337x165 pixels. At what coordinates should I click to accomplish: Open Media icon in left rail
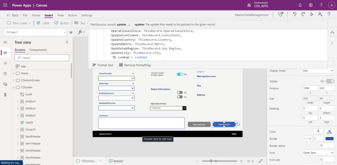tap(5, 84)
